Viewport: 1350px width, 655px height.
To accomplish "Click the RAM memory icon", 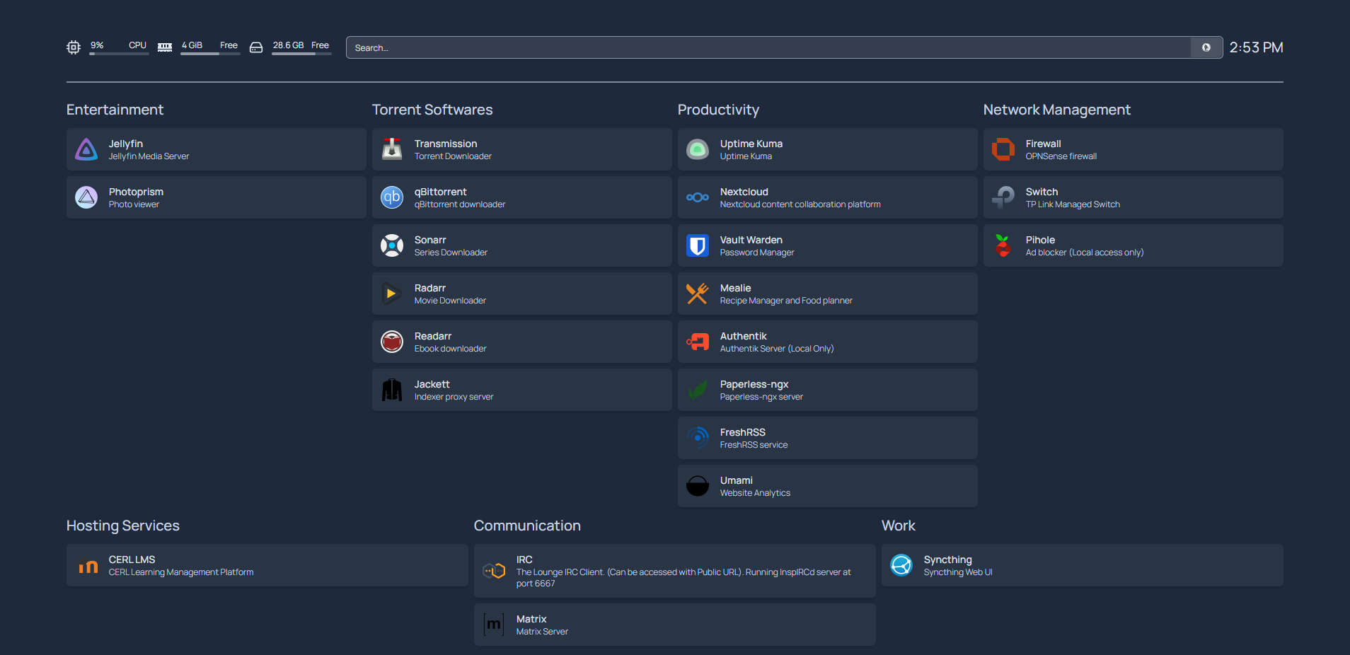I will 165,47.
